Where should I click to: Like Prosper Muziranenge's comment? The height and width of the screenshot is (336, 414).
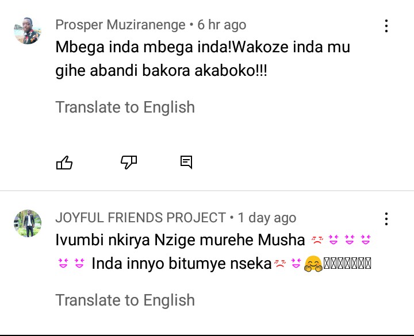(64, 163)
